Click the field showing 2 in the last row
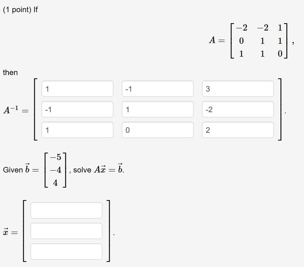Viewport: 304px width, 267px height. pyautogui.click(x=237, y=129)
